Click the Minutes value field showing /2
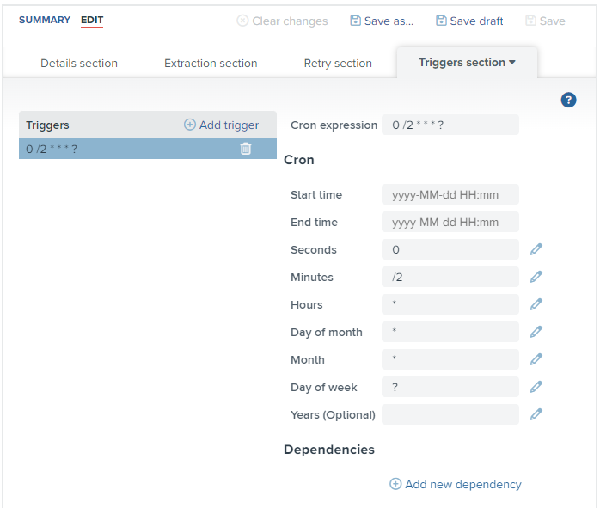This screenshot has width=600, height=508. [450, 277]
